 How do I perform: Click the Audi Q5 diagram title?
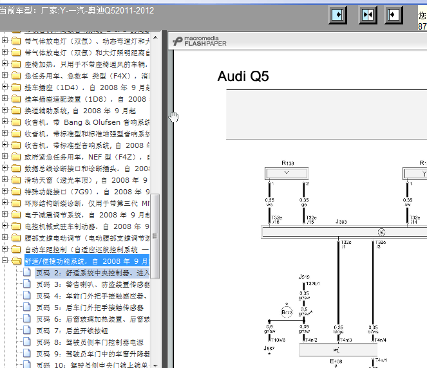pyautogui.click(x=243, y=76)
